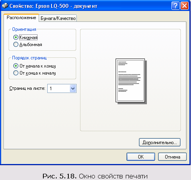
Task: Close the Epson LQ-500 properties dialog
Action: 184,6
